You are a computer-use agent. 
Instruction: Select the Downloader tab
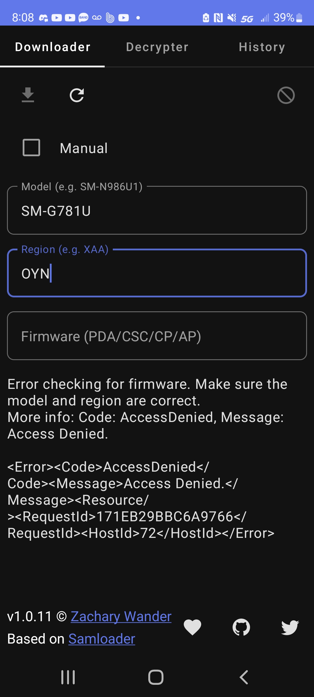pyautogui.click(x=53, y=47)
